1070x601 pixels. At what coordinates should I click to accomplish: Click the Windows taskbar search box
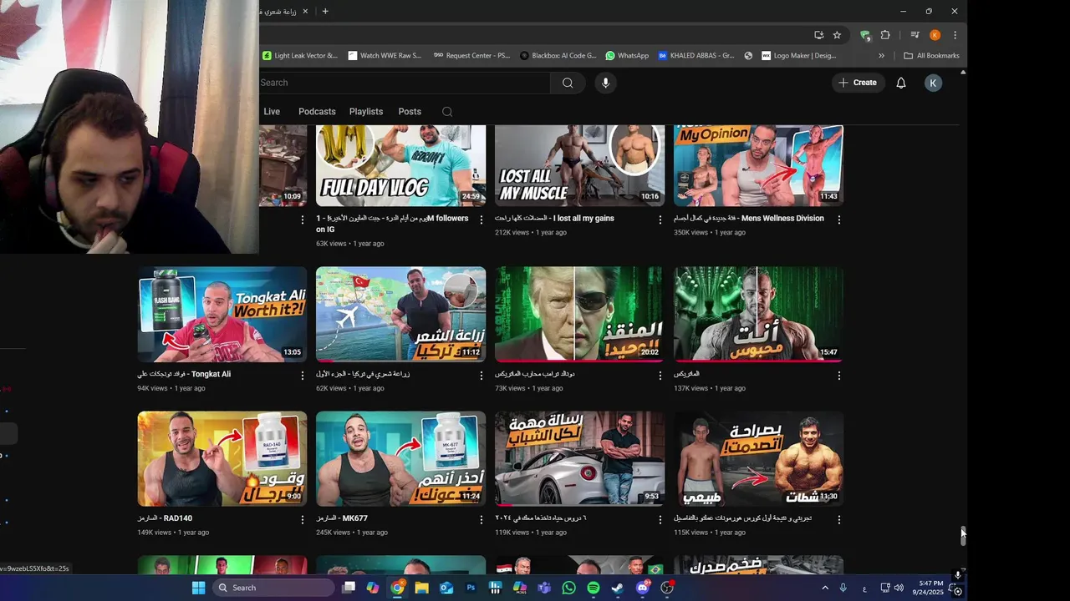point(273,588)
